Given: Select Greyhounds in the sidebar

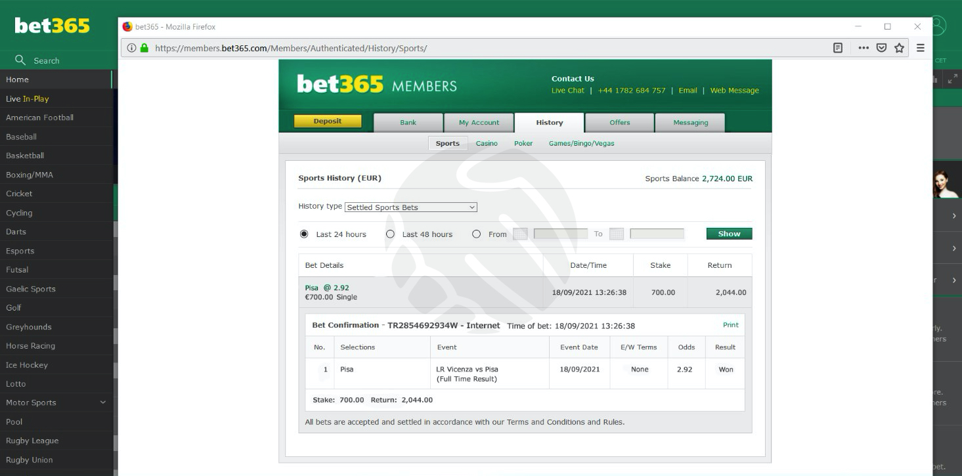Looking at the screenshot, I should coord(56,327).
